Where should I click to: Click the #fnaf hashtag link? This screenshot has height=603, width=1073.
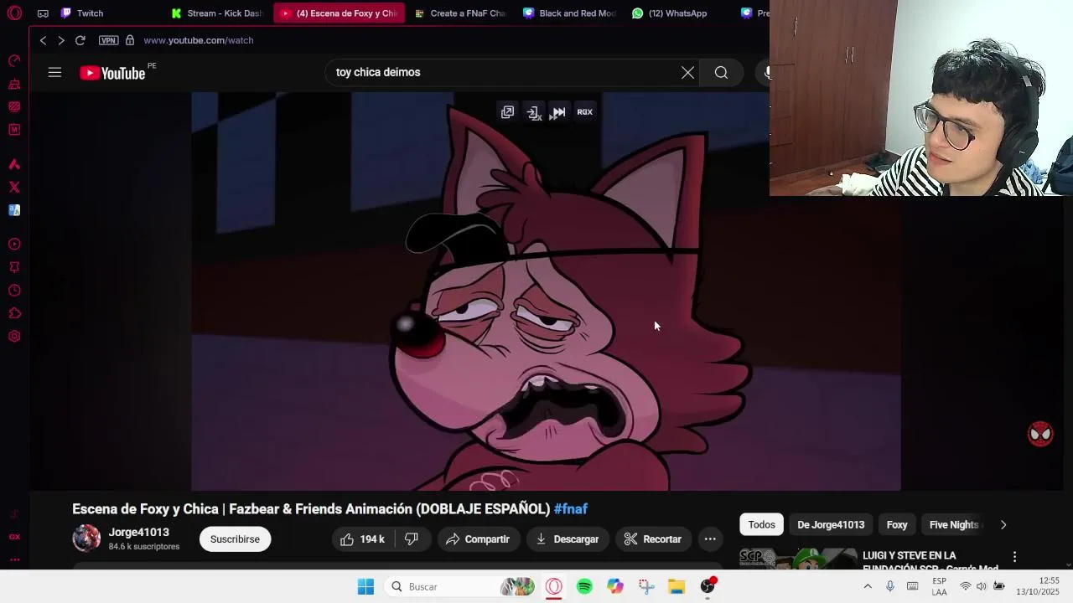pyautogui.click(x=571, y=509)
